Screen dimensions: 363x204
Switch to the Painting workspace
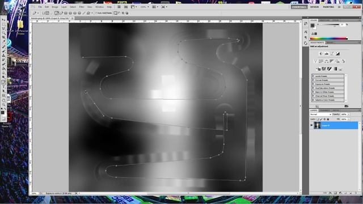pyautogui.click(x=328, y=7)
